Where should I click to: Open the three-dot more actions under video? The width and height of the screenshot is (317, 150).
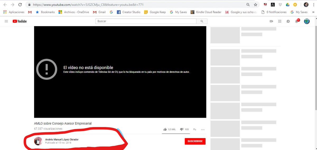pyautogui.click(x=203, y=130)
